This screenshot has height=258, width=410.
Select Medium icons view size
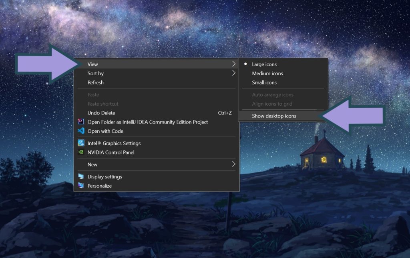(x=267, y=73)
